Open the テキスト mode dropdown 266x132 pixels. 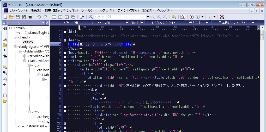[x=207, y=23]
